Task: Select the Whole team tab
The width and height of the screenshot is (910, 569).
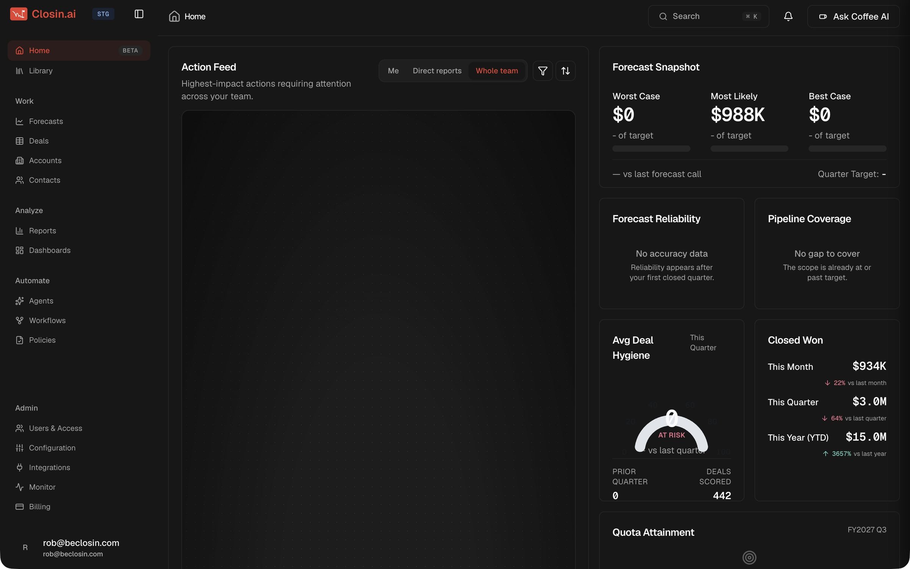Action: pos(497,71)
